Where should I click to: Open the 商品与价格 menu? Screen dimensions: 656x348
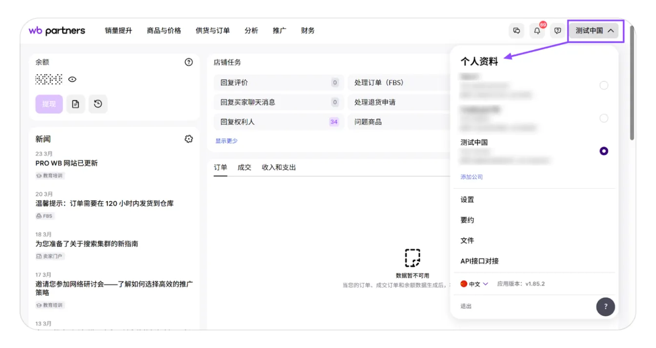coord(164,31)
